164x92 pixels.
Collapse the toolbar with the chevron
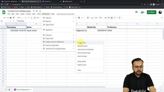[162, 18]
